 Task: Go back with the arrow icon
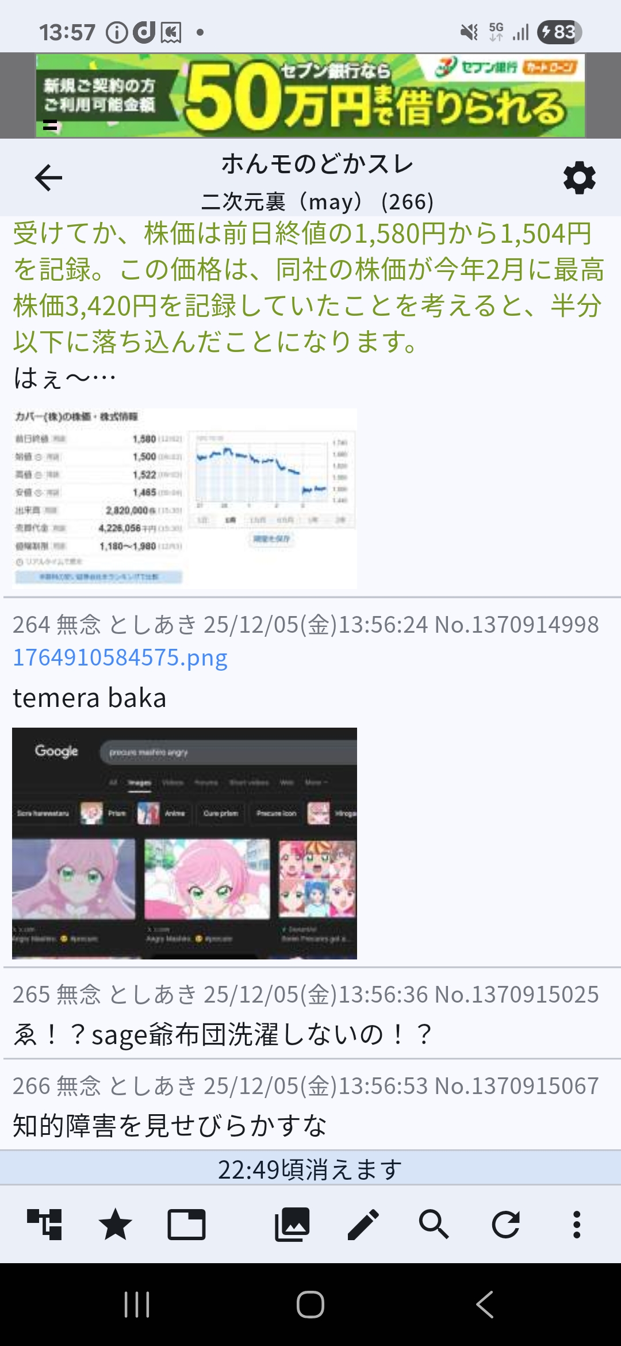[x=48, y=177]
